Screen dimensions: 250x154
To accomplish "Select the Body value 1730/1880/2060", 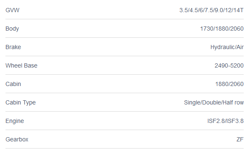I will (x=222, y=29).
